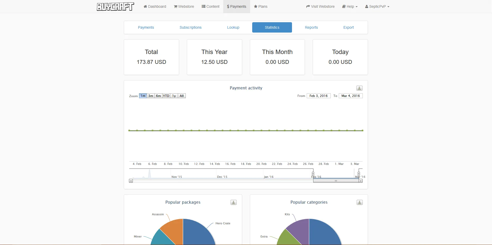Click the This Month revenue card

point(277,57)
